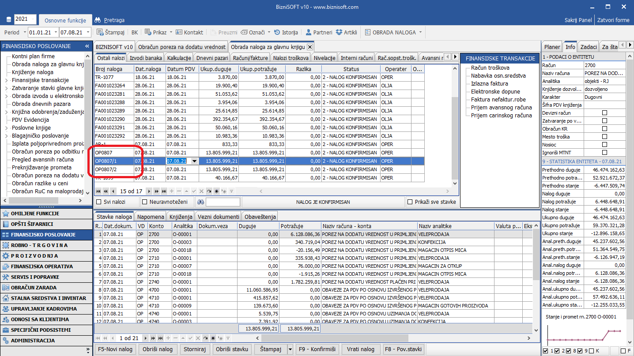Screen dimensions: 634x356
Task: Open the OBRADA NALOGA dropdown
Action: coord(420,32)
